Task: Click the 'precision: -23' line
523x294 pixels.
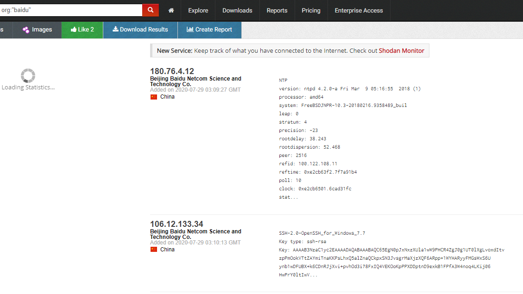Action: click(x=298, y=131)
